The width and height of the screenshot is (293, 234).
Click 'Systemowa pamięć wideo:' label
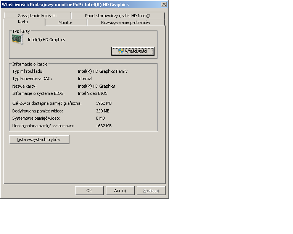click(x=36, y=118)
